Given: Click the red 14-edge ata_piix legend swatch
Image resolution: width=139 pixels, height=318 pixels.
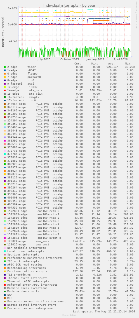Looking at the screenshot, I should pyautogui.click(x=5, y=90).
